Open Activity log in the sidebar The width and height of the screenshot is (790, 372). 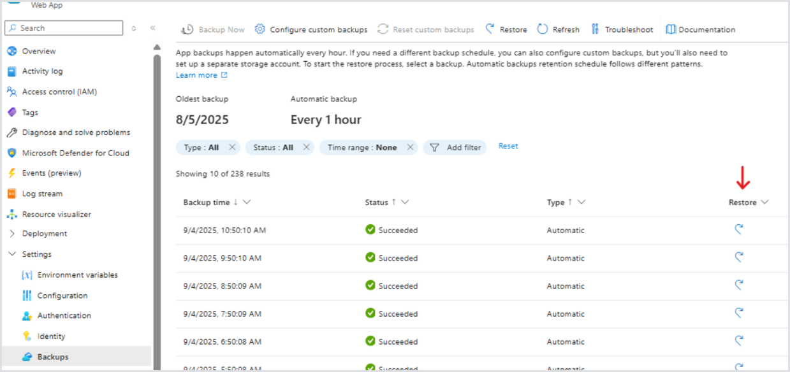[42, 71]
